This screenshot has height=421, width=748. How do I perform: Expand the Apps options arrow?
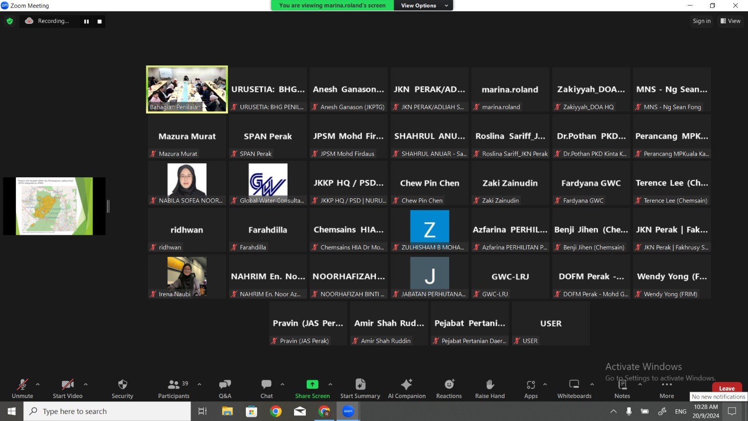point(545,385)
